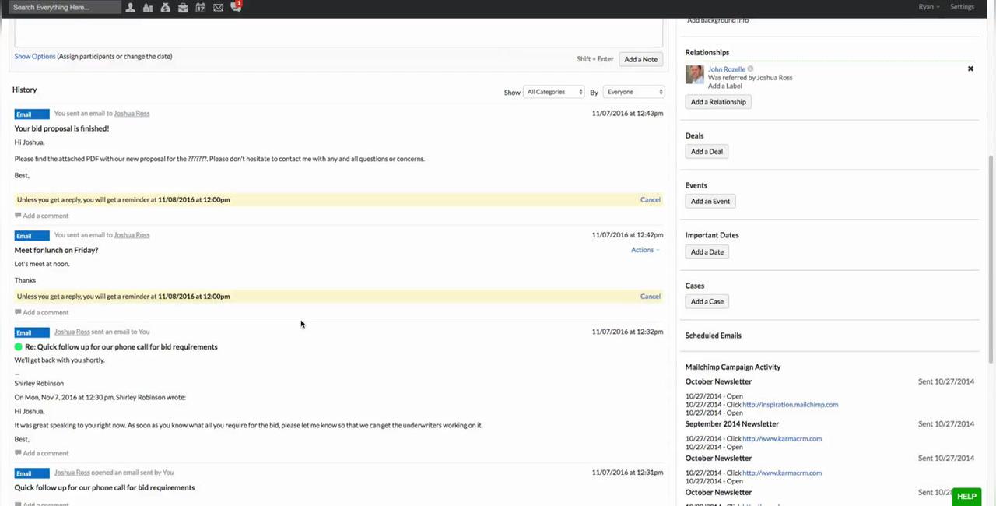Click Email tag on 12:32pm entry
The height and width of the screenshot is (506, 996).
(32, 332)
